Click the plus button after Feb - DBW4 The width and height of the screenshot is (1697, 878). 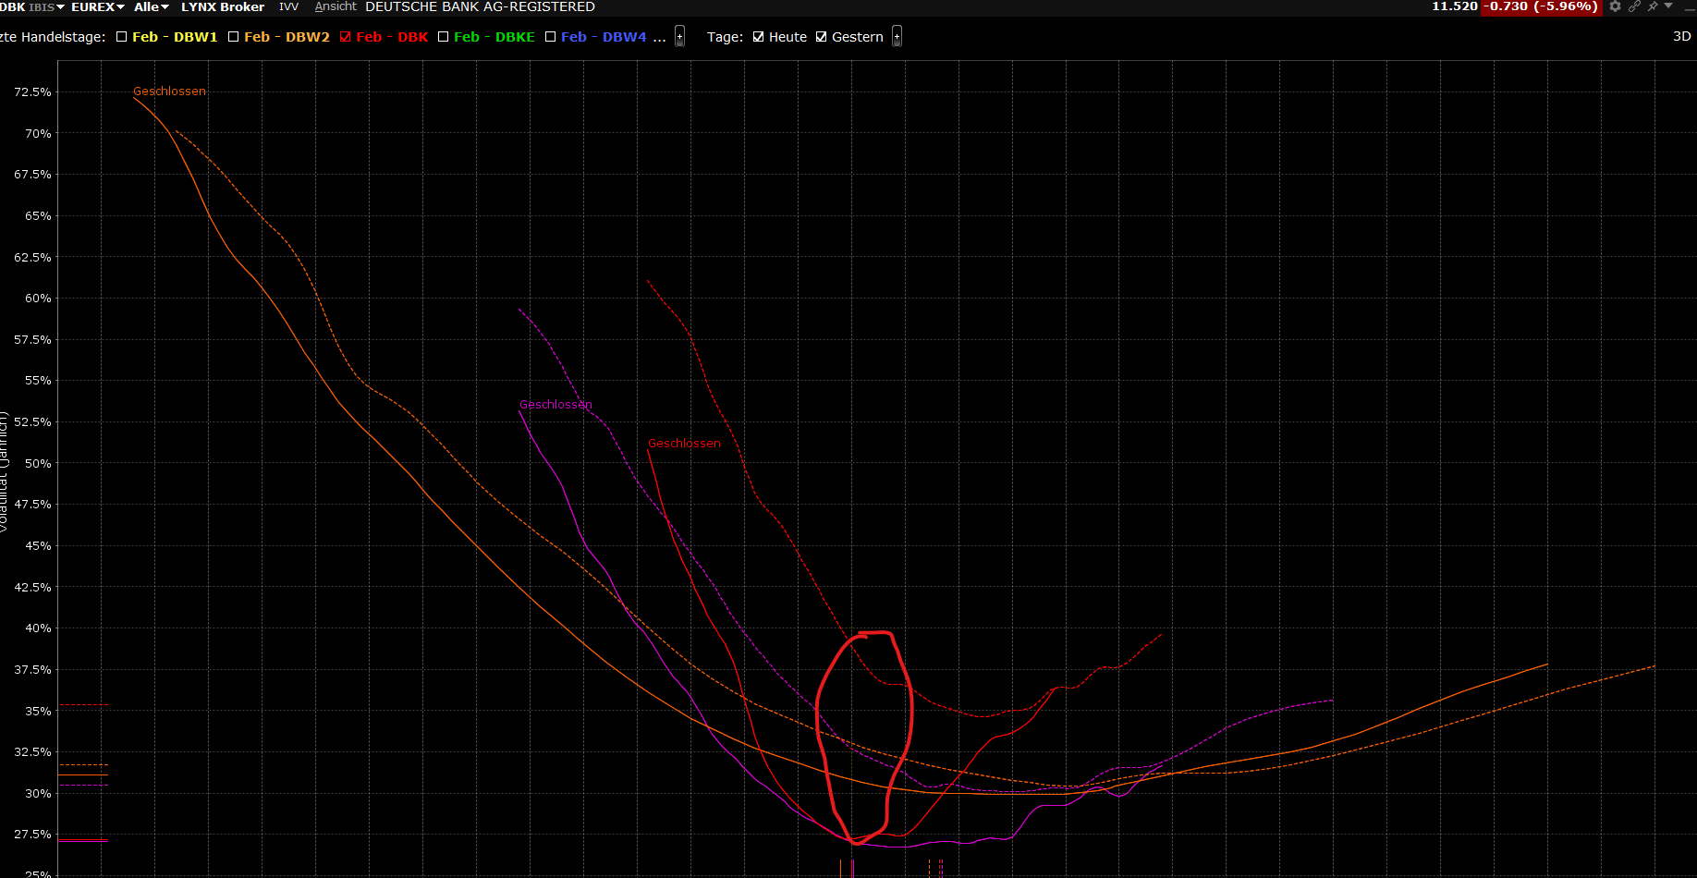click(679, 37)
